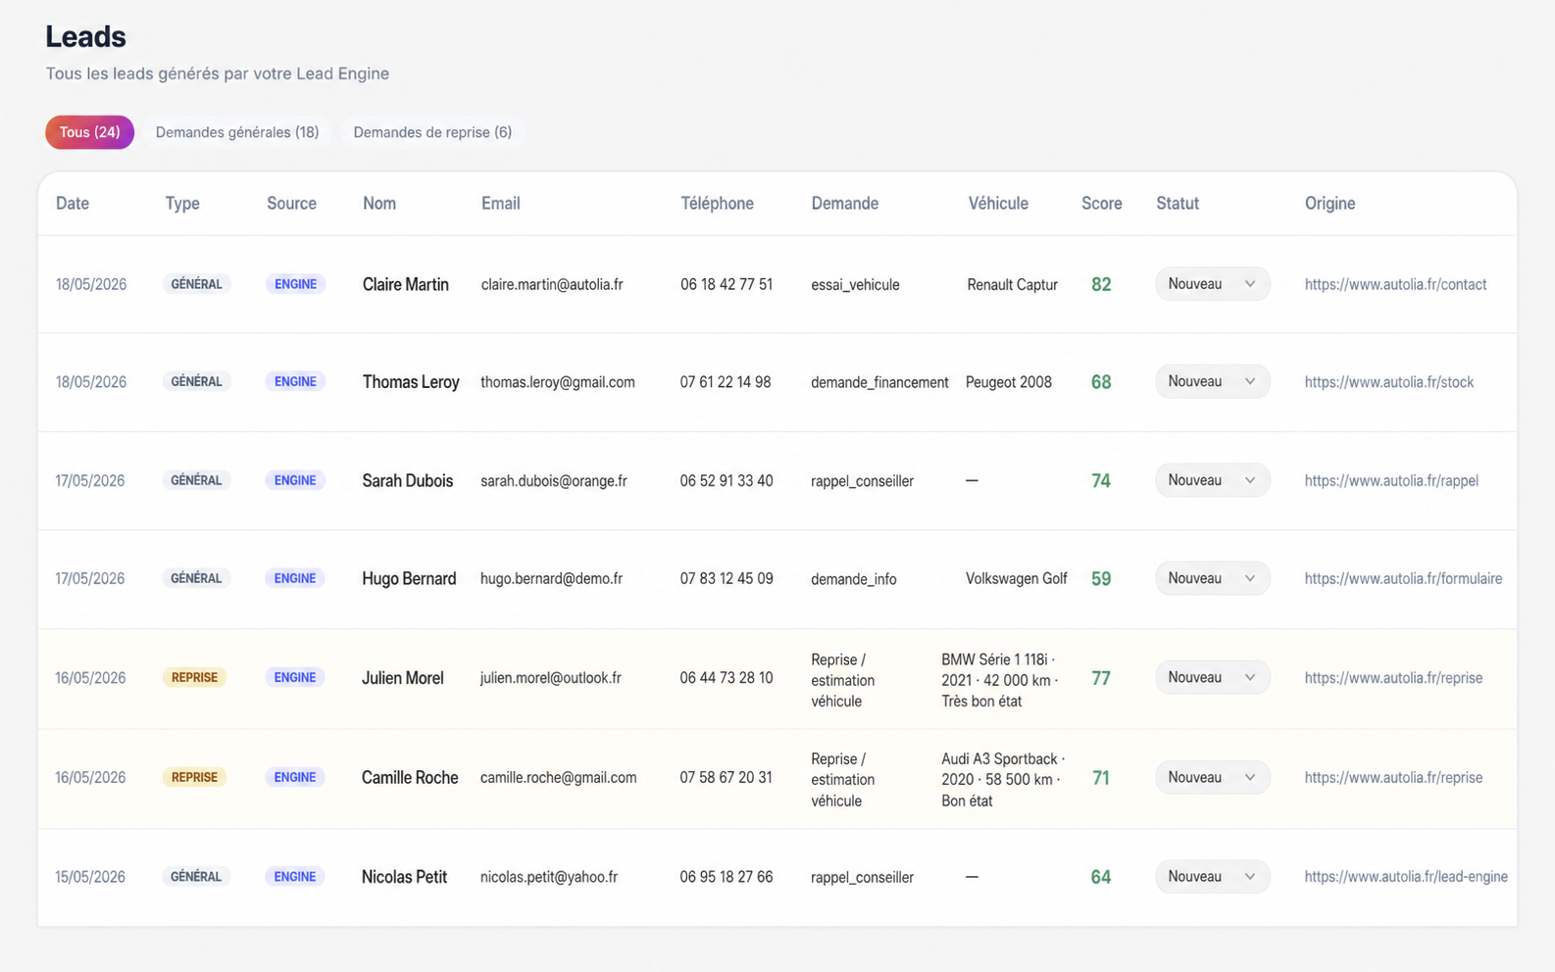Image resolution: width=1555 pixels, height=972 pixels.
Task: Click the Téléphone column header
Action: point(717,203)
